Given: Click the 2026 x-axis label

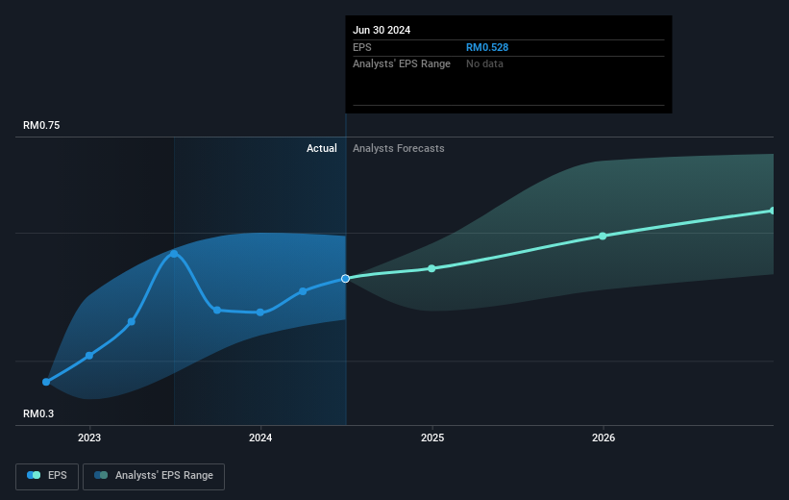Looking at the screenshot, I should click(604, 437).
